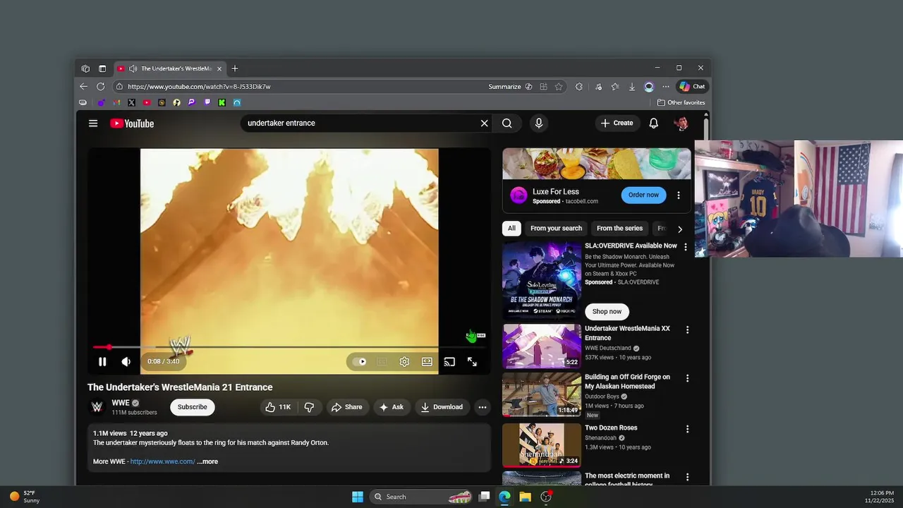Select 'From your search' chip
The image size is (903, 508).
pos(556,229)
